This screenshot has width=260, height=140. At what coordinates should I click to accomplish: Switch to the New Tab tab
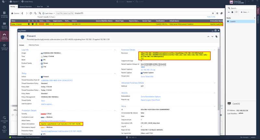click(40, 7)
